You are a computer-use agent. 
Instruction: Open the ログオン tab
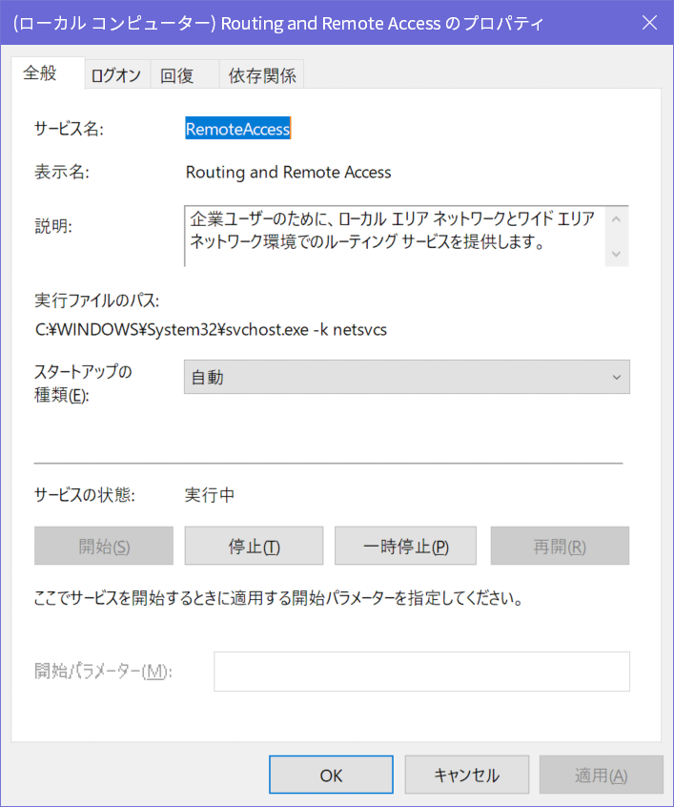pos(115,77)
